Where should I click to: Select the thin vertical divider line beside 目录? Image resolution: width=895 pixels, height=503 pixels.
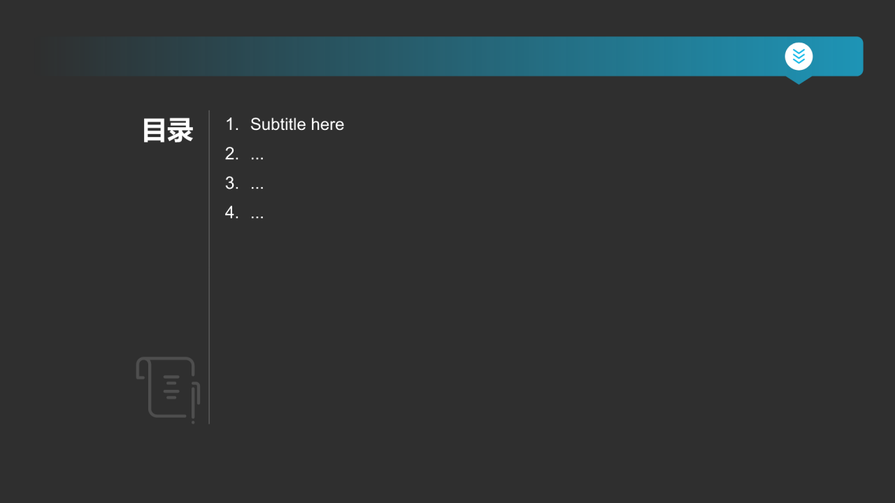point(209,267)
